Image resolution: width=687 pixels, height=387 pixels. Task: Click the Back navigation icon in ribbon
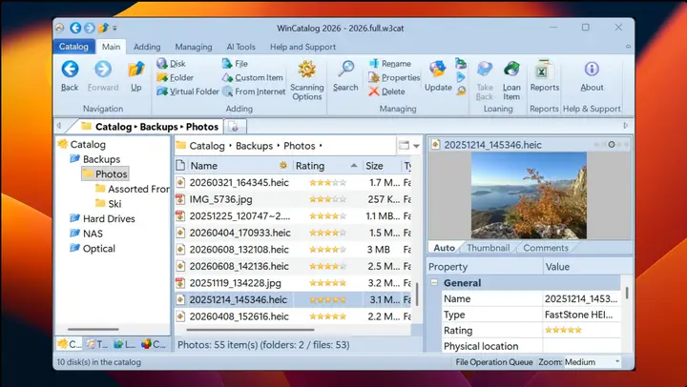[x=70, y=70]
